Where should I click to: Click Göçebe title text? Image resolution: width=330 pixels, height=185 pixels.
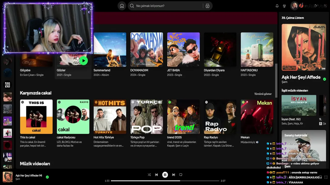coord(25,70)
